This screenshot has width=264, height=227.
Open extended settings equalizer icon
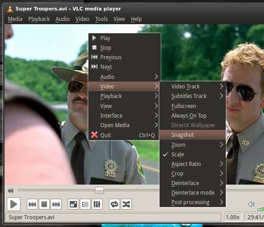[97, 204]
